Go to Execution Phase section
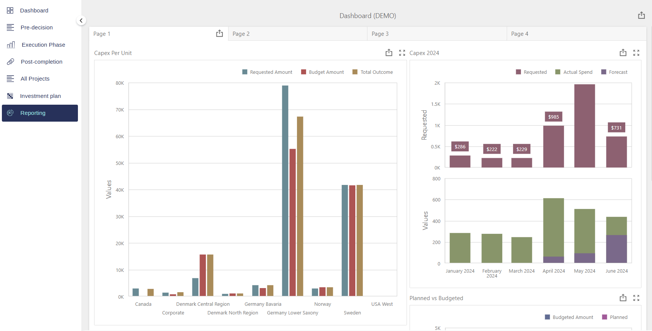This screenshot has width=652, height=331. (40, 45)
